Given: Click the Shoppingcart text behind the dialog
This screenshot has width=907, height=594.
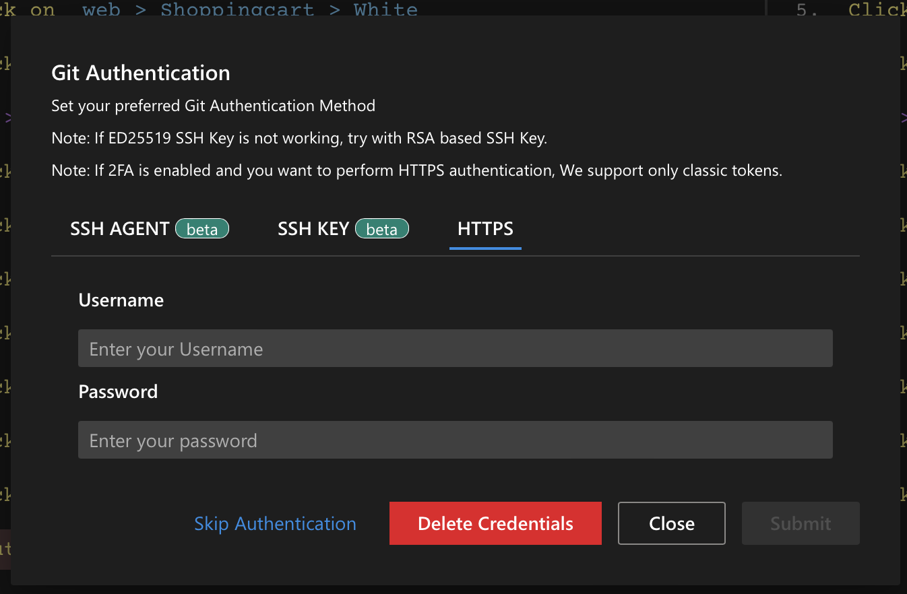Looking at the screenshot, I should 237,9.
